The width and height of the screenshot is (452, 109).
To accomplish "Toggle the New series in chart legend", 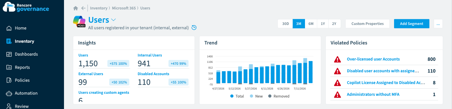I will [x=256, y=96].
